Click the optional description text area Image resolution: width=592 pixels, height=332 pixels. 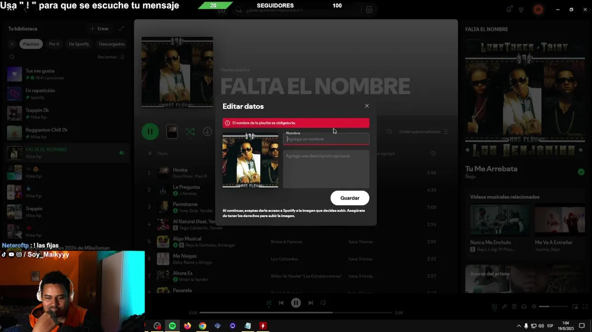(326, 169)
